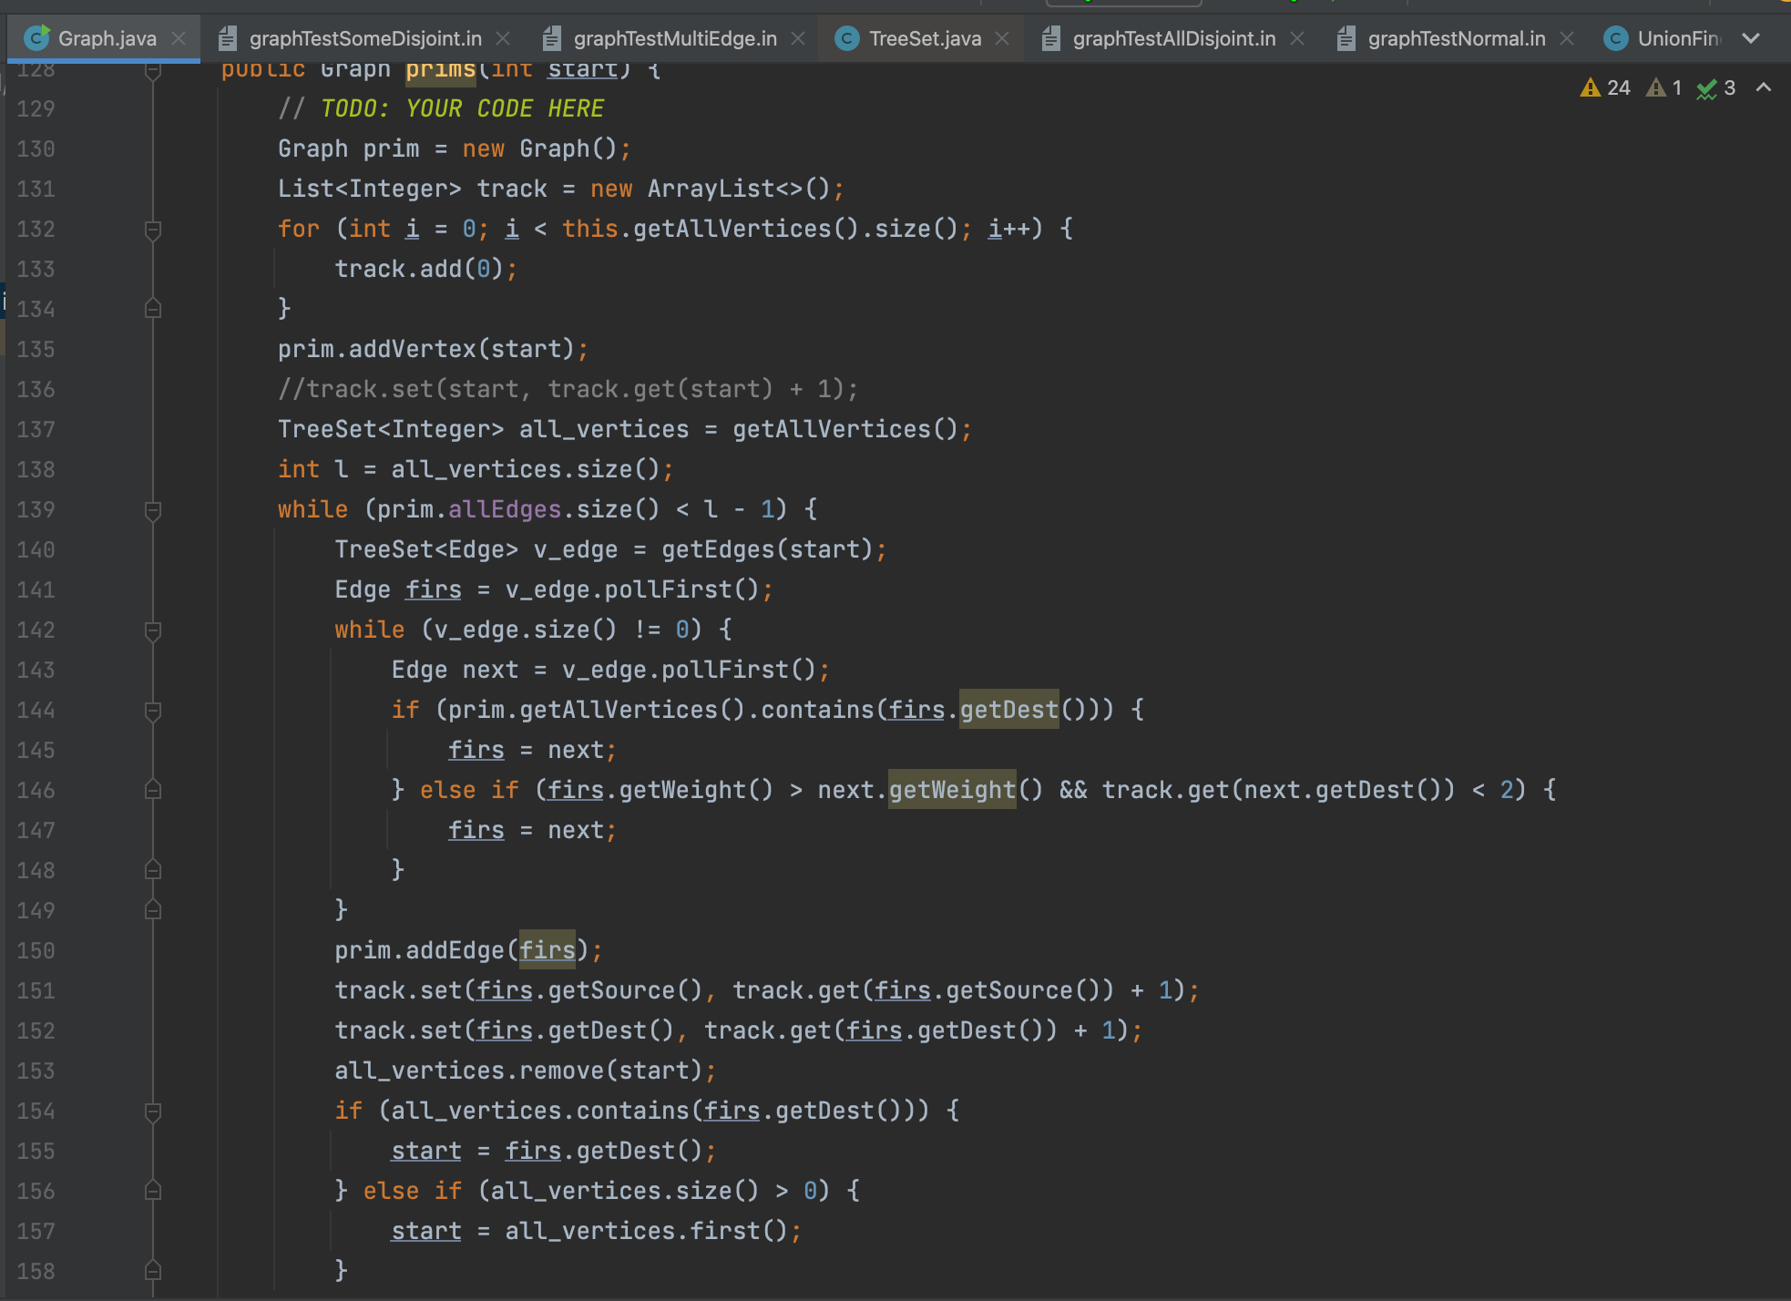Screen dimensions: 1791x1301
Task: Click the graphTestSomeDisjoint.in file icon
Action: click(228, 38)
